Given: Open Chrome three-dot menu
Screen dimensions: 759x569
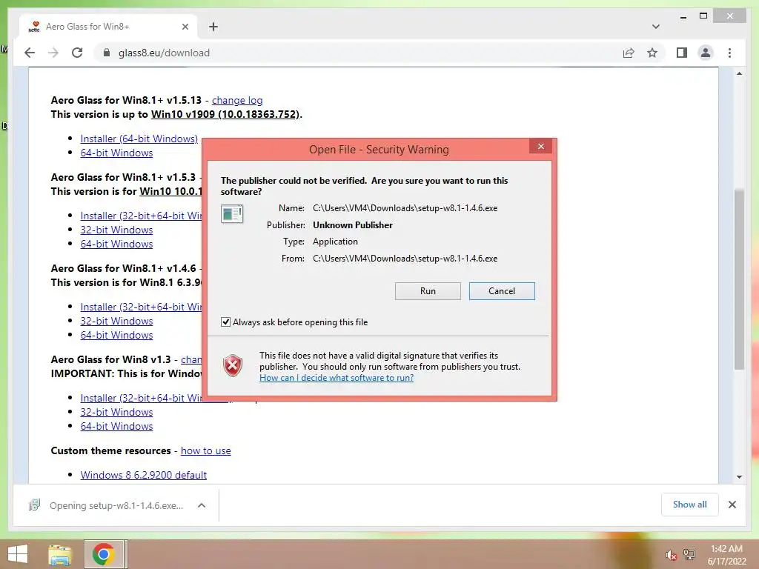Looking at the screenshot, I should (729, 53).
